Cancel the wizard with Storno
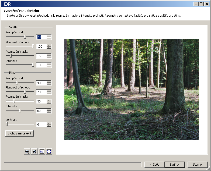The height and width of the screenshot is (171, 211). (x=197, y=164)
